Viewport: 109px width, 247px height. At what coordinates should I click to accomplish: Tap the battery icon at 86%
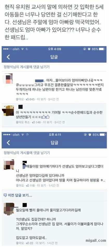(102, 49)
